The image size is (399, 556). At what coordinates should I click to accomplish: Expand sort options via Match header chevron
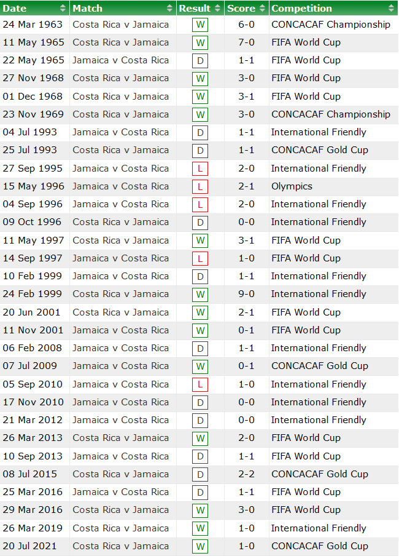coord(170,8)
